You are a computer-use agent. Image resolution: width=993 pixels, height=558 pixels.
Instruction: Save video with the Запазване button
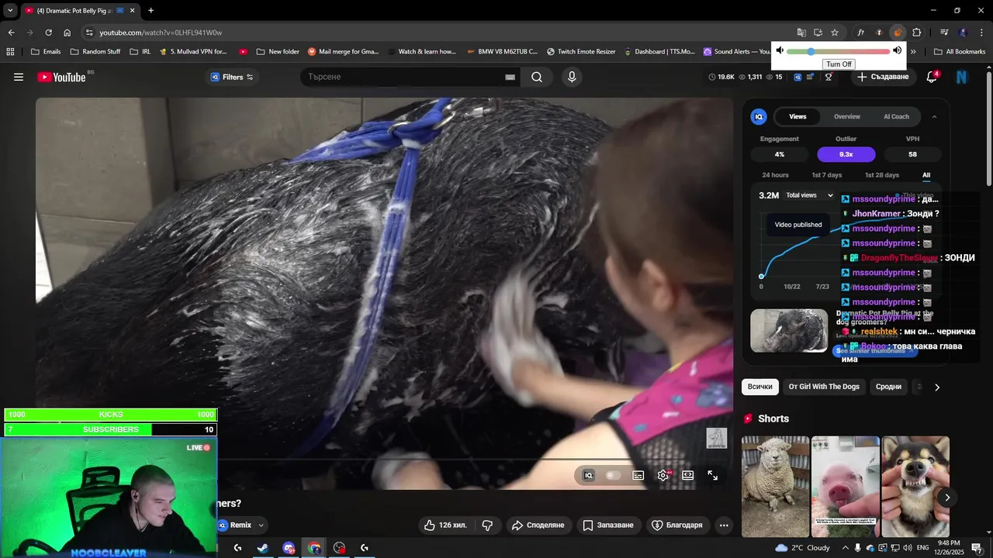(608, 525)
